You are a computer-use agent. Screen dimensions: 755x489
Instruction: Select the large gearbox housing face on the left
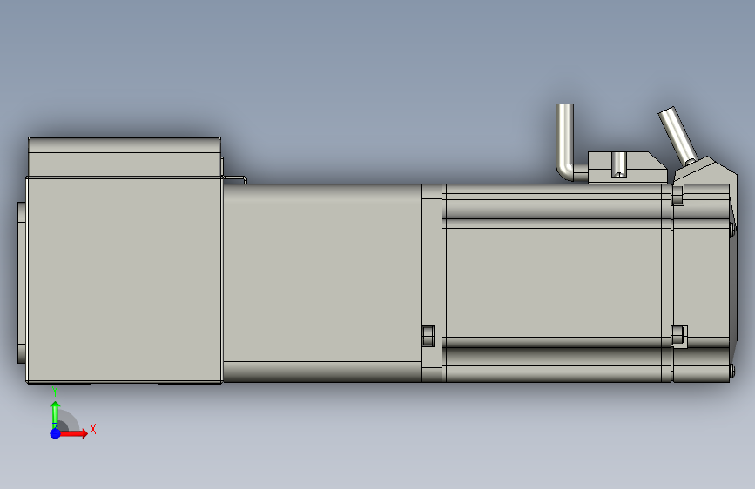tap(125, 279)
